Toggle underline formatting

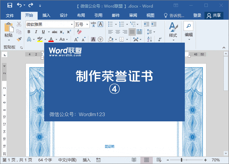point(43,32)
